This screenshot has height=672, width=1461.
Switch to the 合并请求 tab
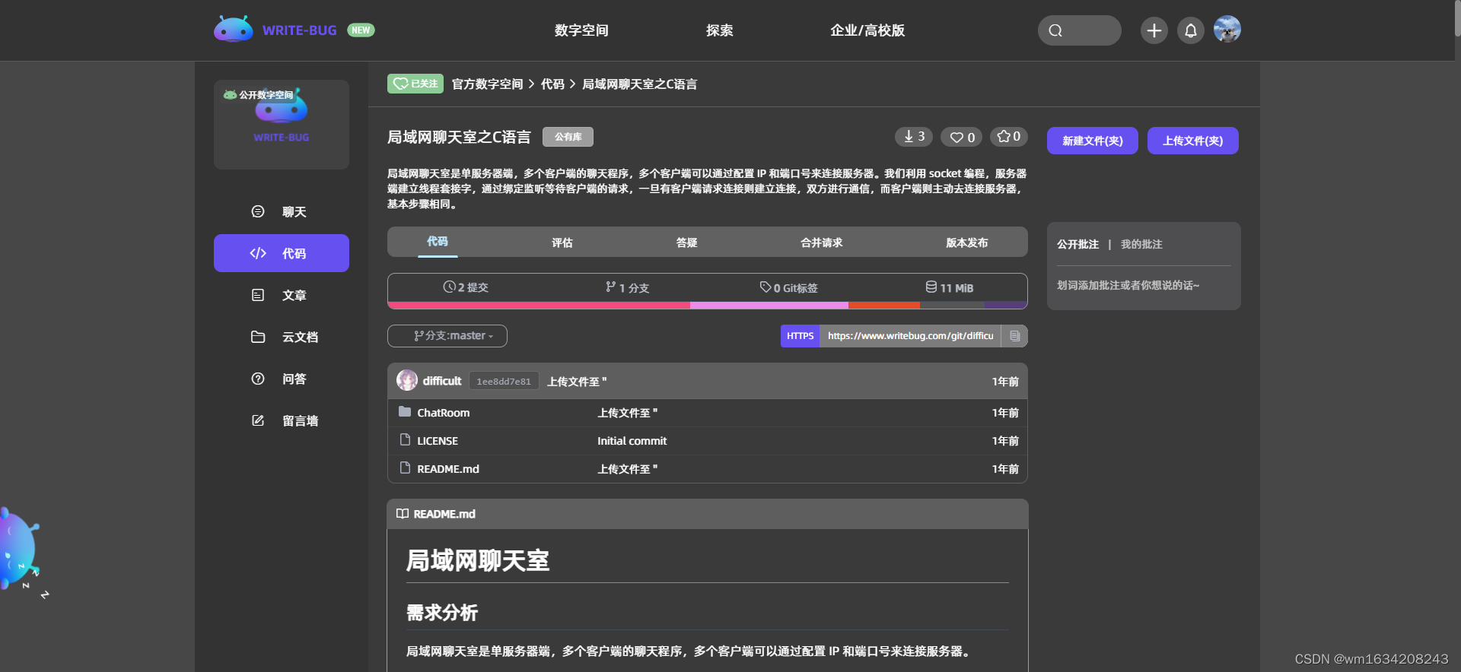[821, 242]
